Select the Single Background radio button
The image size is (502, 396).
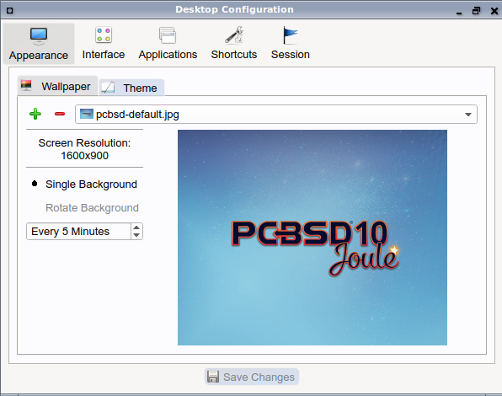click(35, 184)
